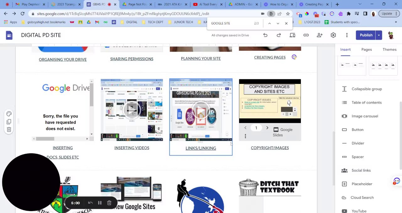Viewport: 402px width, 213px height.
Task: Select the Links/Linking video thumbnail
Action: [x=201, y=110]
